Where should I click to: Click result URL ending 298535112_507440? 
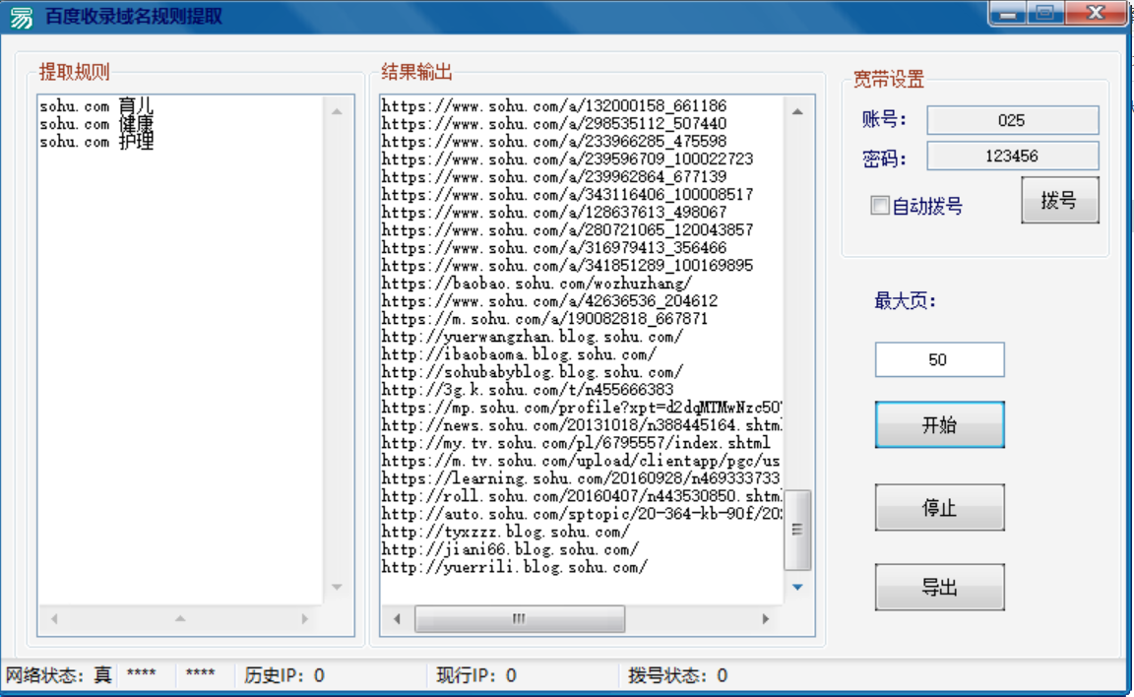pyautogui.click(x=554, y=124)
